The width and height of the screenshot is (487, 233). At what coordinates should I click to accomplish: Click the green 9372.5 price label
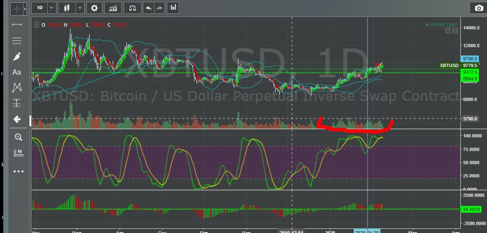pyautogui.click(x=470, y=72)
